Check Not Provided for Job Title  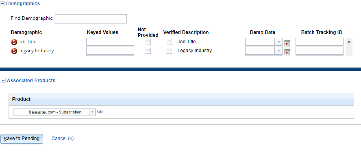(148, 42)
